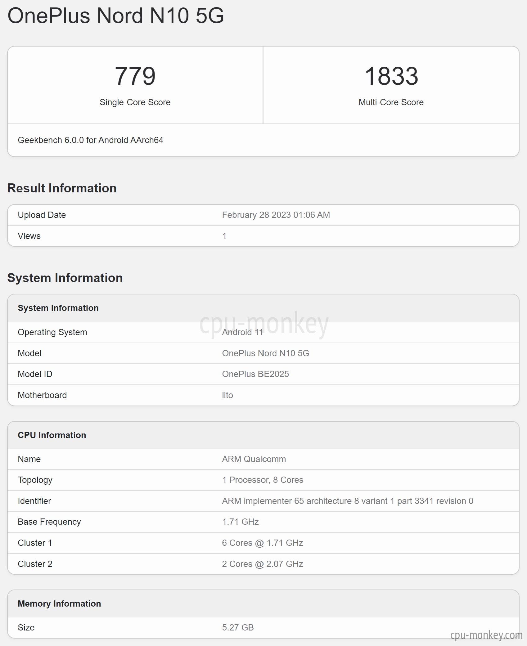Click the memory Size label
This screenshot has width=527, height=646.
click(x=26, y=628)
